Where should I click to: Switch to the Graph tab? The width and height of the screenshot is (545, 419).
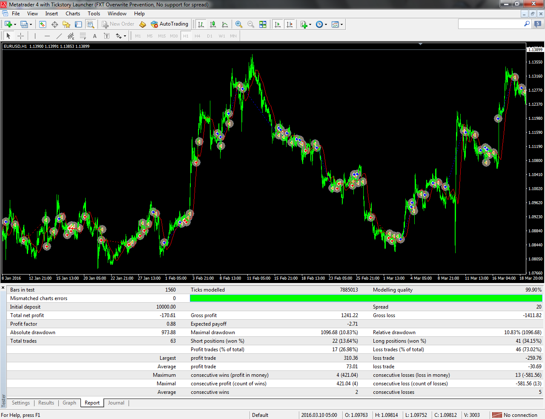click(69, 403)
